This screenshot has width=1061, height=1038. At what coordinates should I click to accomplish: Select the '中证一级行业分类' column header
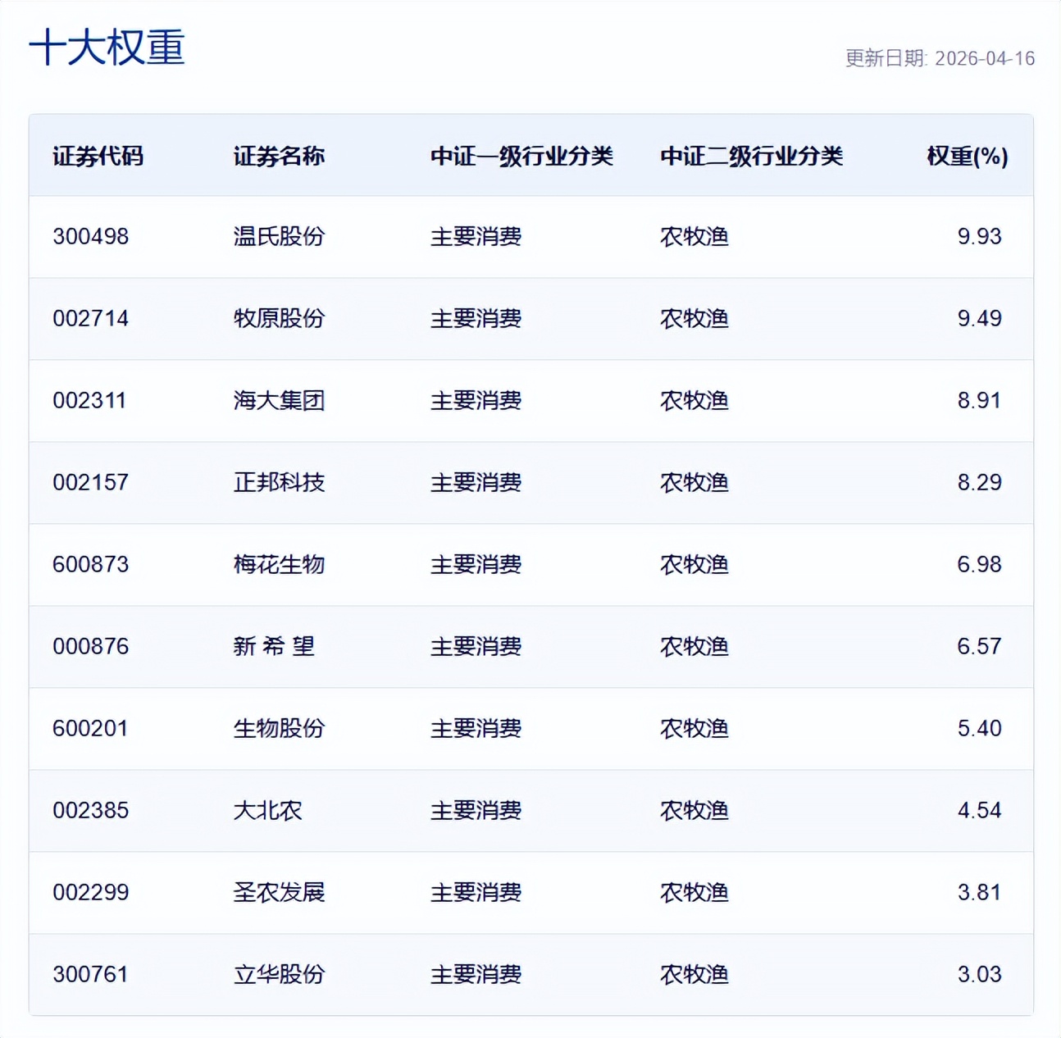(x=521, y=156)
